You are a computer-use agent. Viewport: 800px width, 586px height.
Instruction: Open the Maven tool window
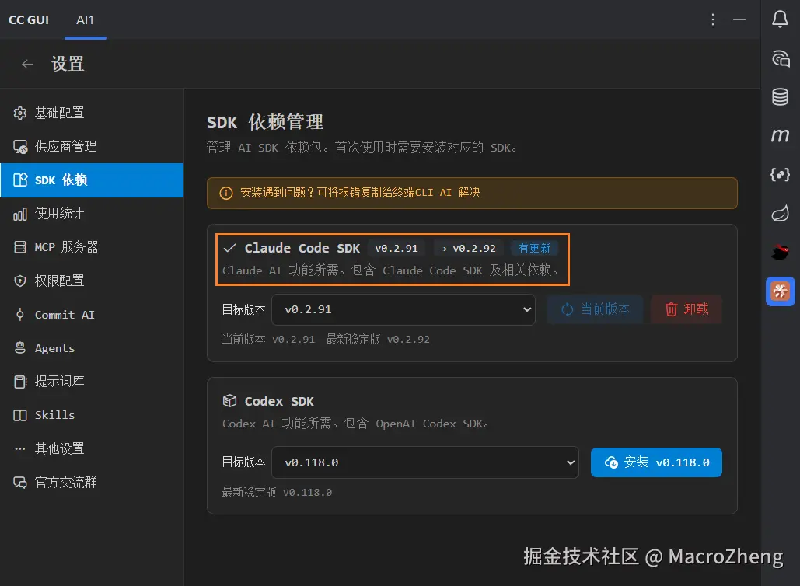[x=780, y=136]
